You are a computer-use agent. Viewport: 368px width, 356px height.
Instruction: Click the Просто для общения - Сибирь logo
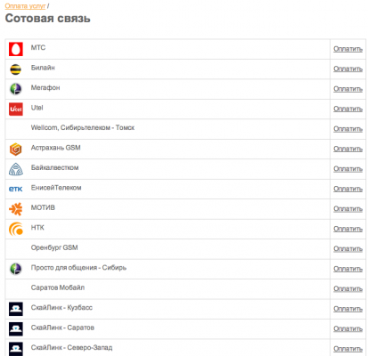pyautogui.click(x=16, y=269)
